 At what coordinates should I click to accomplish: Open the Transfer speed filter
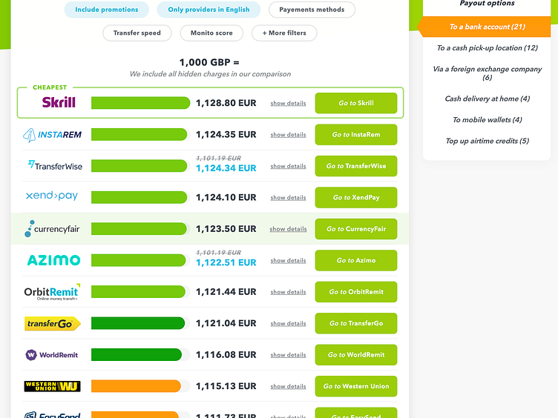pos(137,33)
